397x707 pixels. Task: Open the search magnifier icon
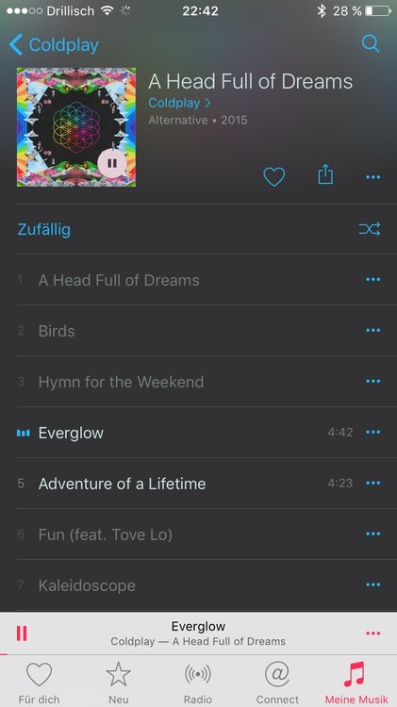(x=371, y=43)
